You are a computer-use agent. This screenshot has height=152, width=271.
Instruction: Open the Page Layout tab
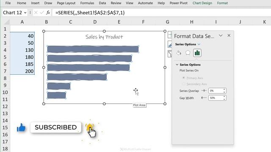(x=66, y=3)
